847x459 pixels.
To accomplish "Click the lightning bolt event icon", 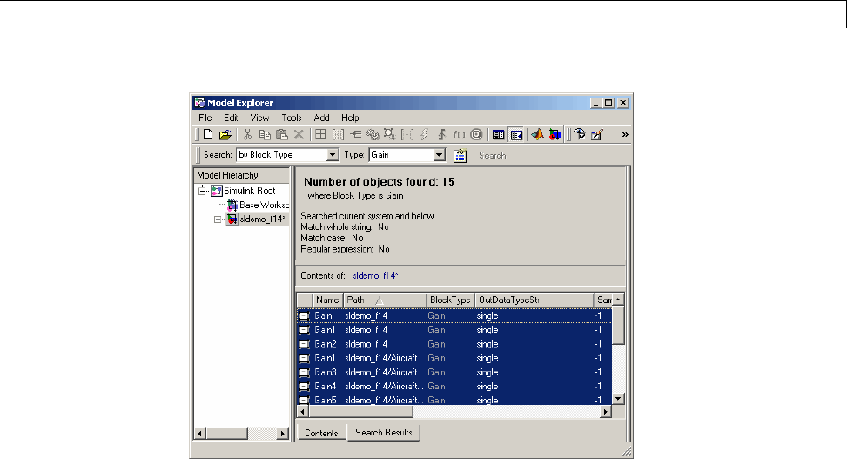I will 424,135.
